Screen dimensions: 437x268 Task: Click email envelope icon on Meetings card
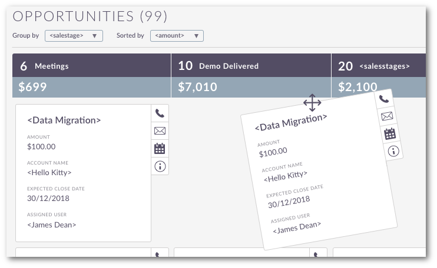pyautogui.click(x=160, y=130)
